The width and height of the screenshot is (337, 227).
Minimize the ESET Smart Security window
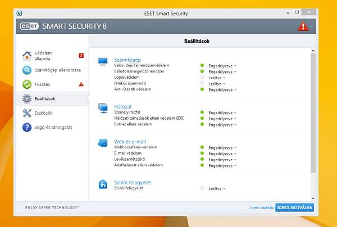[288, 13]
